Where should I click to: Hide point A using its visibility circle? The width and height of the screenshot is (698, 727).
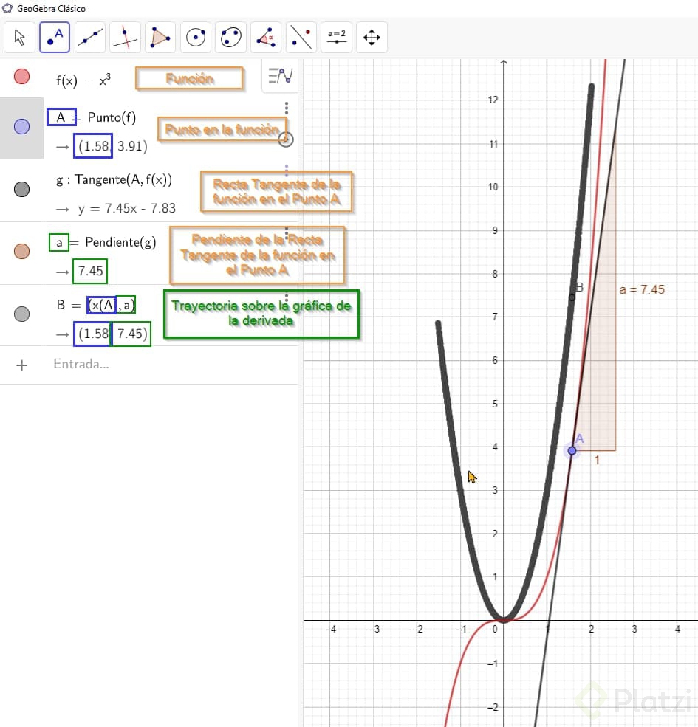click(x=21, y=127)
